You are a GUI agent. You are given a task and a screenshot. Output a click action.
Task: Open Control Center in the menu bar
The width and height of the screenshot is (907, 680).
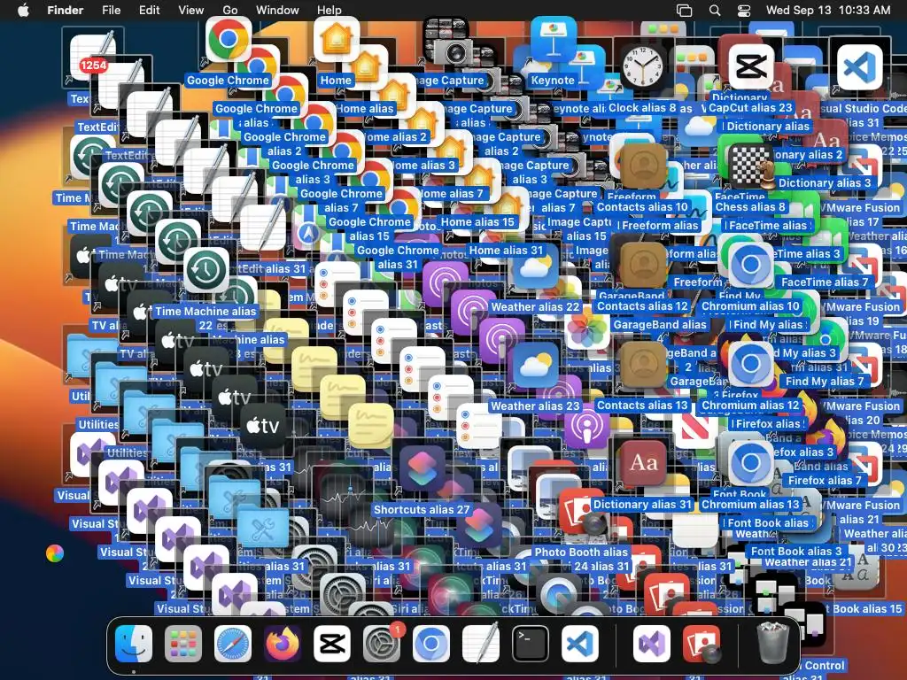744,10
